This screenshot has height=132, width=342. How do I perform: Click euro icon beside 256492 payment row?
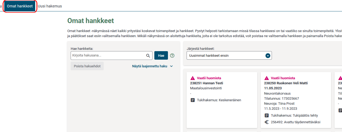pos(267,122)
